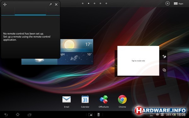Go to fourth home screen page dot
This screenshot has width=189, height=118.
click(x=100, y=3)
